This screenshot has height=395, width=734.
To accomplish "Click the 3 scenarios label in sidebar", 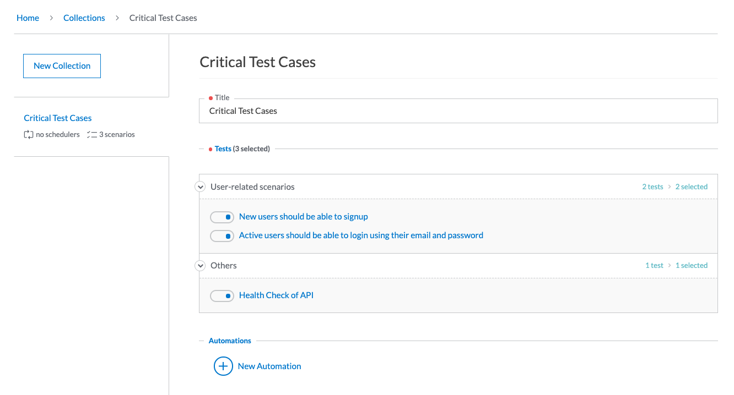I will tap(117, 134).
